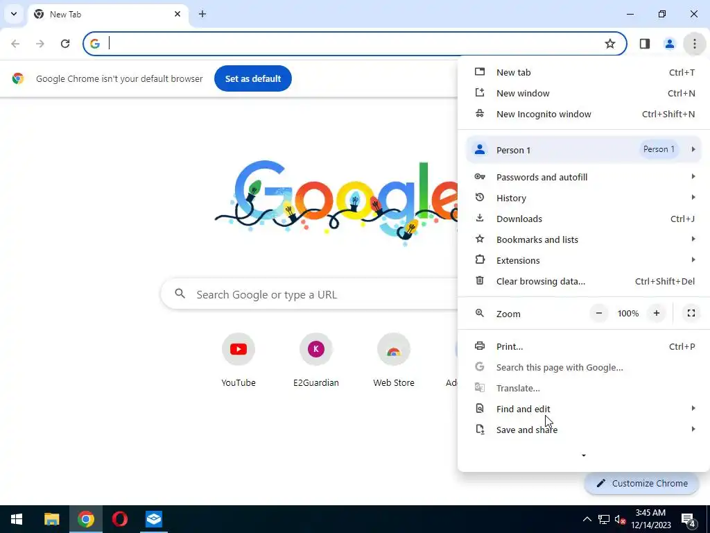Screen dimensions: 710x533
Task: Select New tab from the menu
Action: 584,72
